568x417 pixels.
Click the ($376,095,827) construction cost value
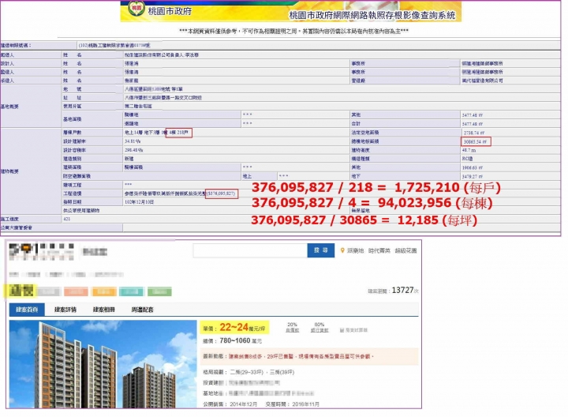click(222, 193)
